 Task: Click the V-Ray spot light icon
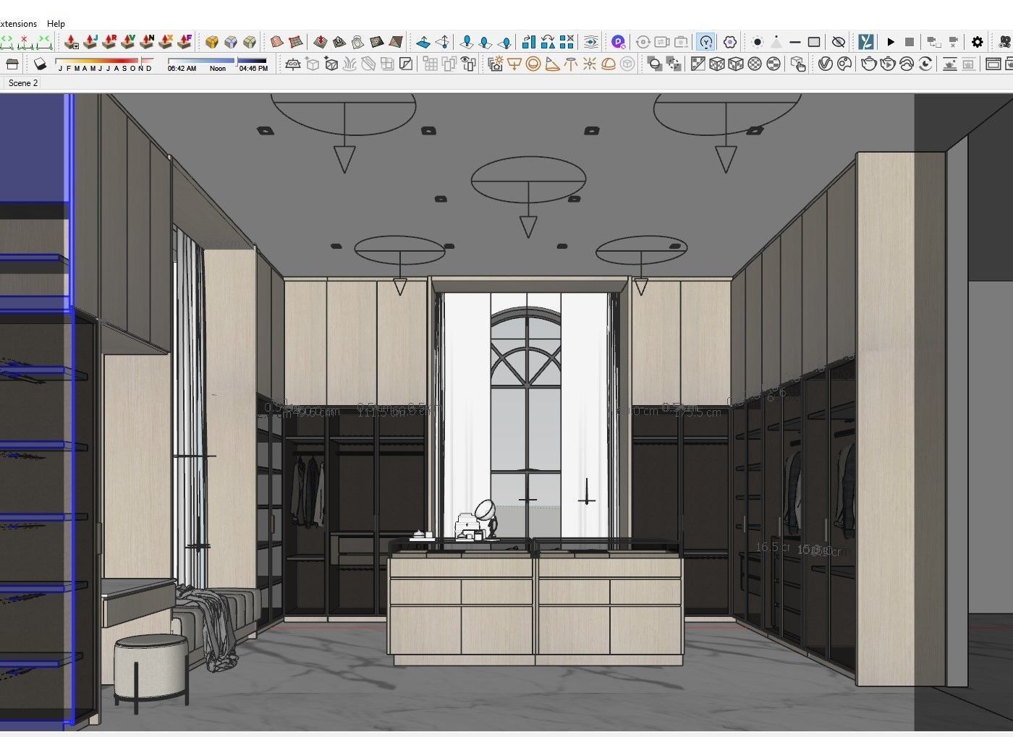tap(552, 64)
